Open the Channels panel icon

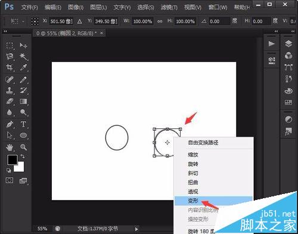(288, 56)
